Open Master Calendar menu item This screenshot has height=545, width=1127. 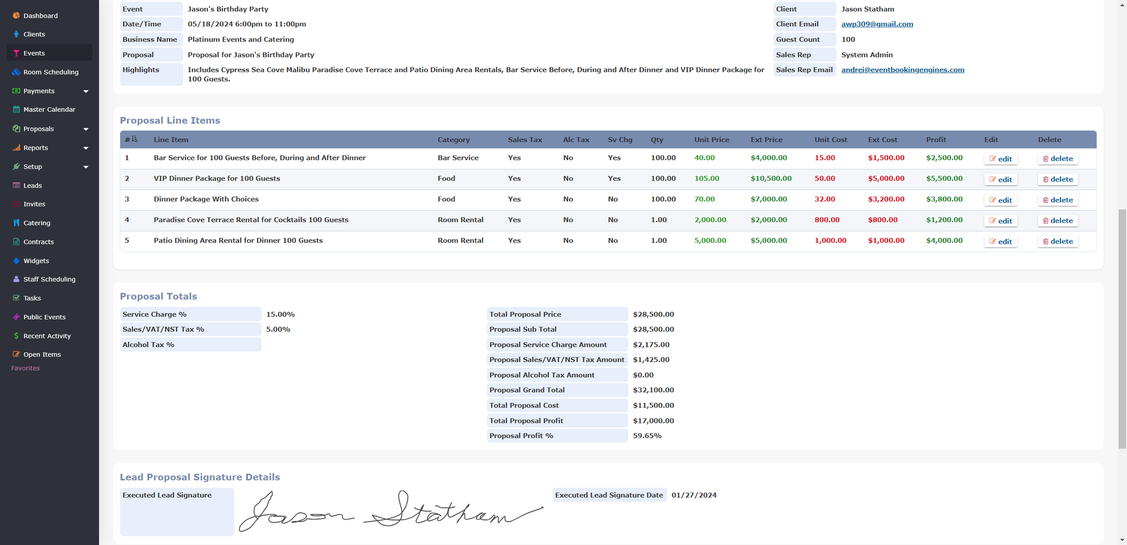click(x=49, y=110)
